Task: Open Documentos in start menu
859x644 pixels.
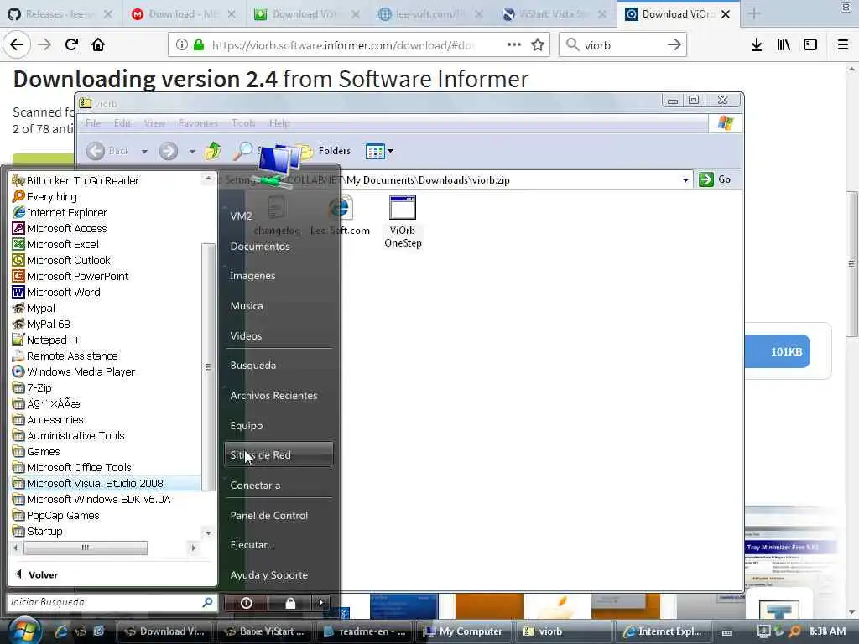Action: click(x=260, y=247)
